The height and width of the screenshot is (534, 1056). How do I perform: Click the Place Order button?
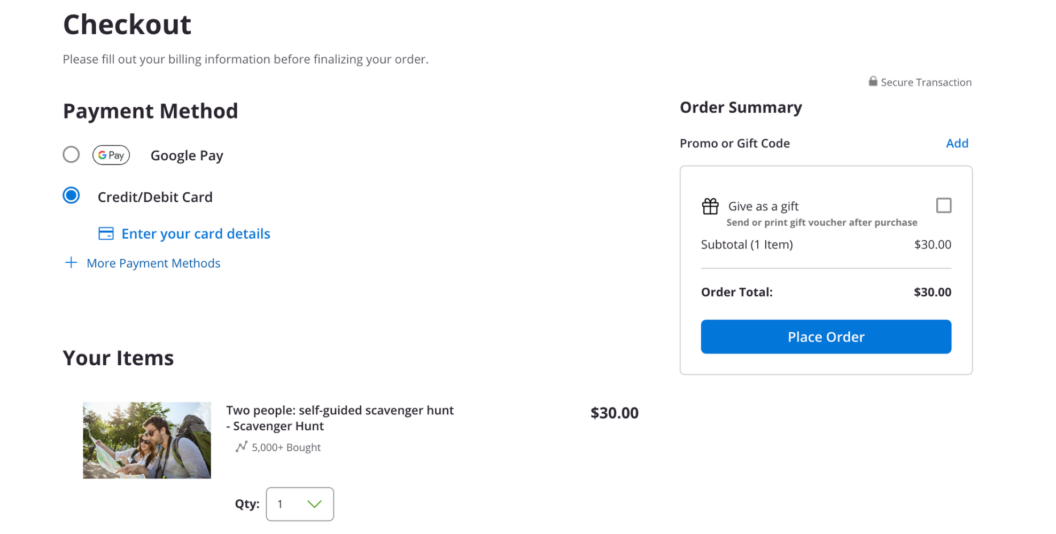826,337
